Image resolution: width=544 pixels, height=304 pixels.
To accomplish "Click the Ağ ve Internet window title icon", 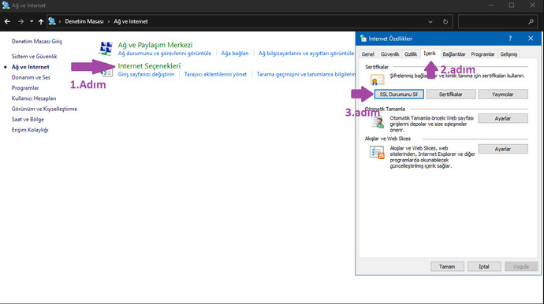I will (6, 6).
